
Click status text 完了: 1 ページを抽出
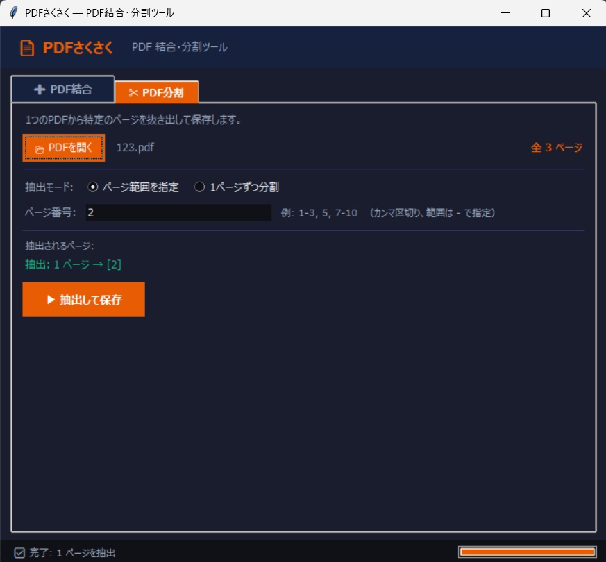[x=72, y=553]
